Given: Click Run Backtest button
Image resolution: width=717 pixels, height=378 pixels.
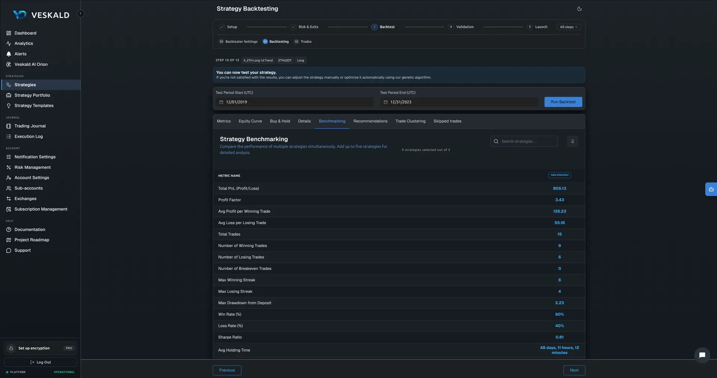Looking at the screenshot, I should 563,102.
